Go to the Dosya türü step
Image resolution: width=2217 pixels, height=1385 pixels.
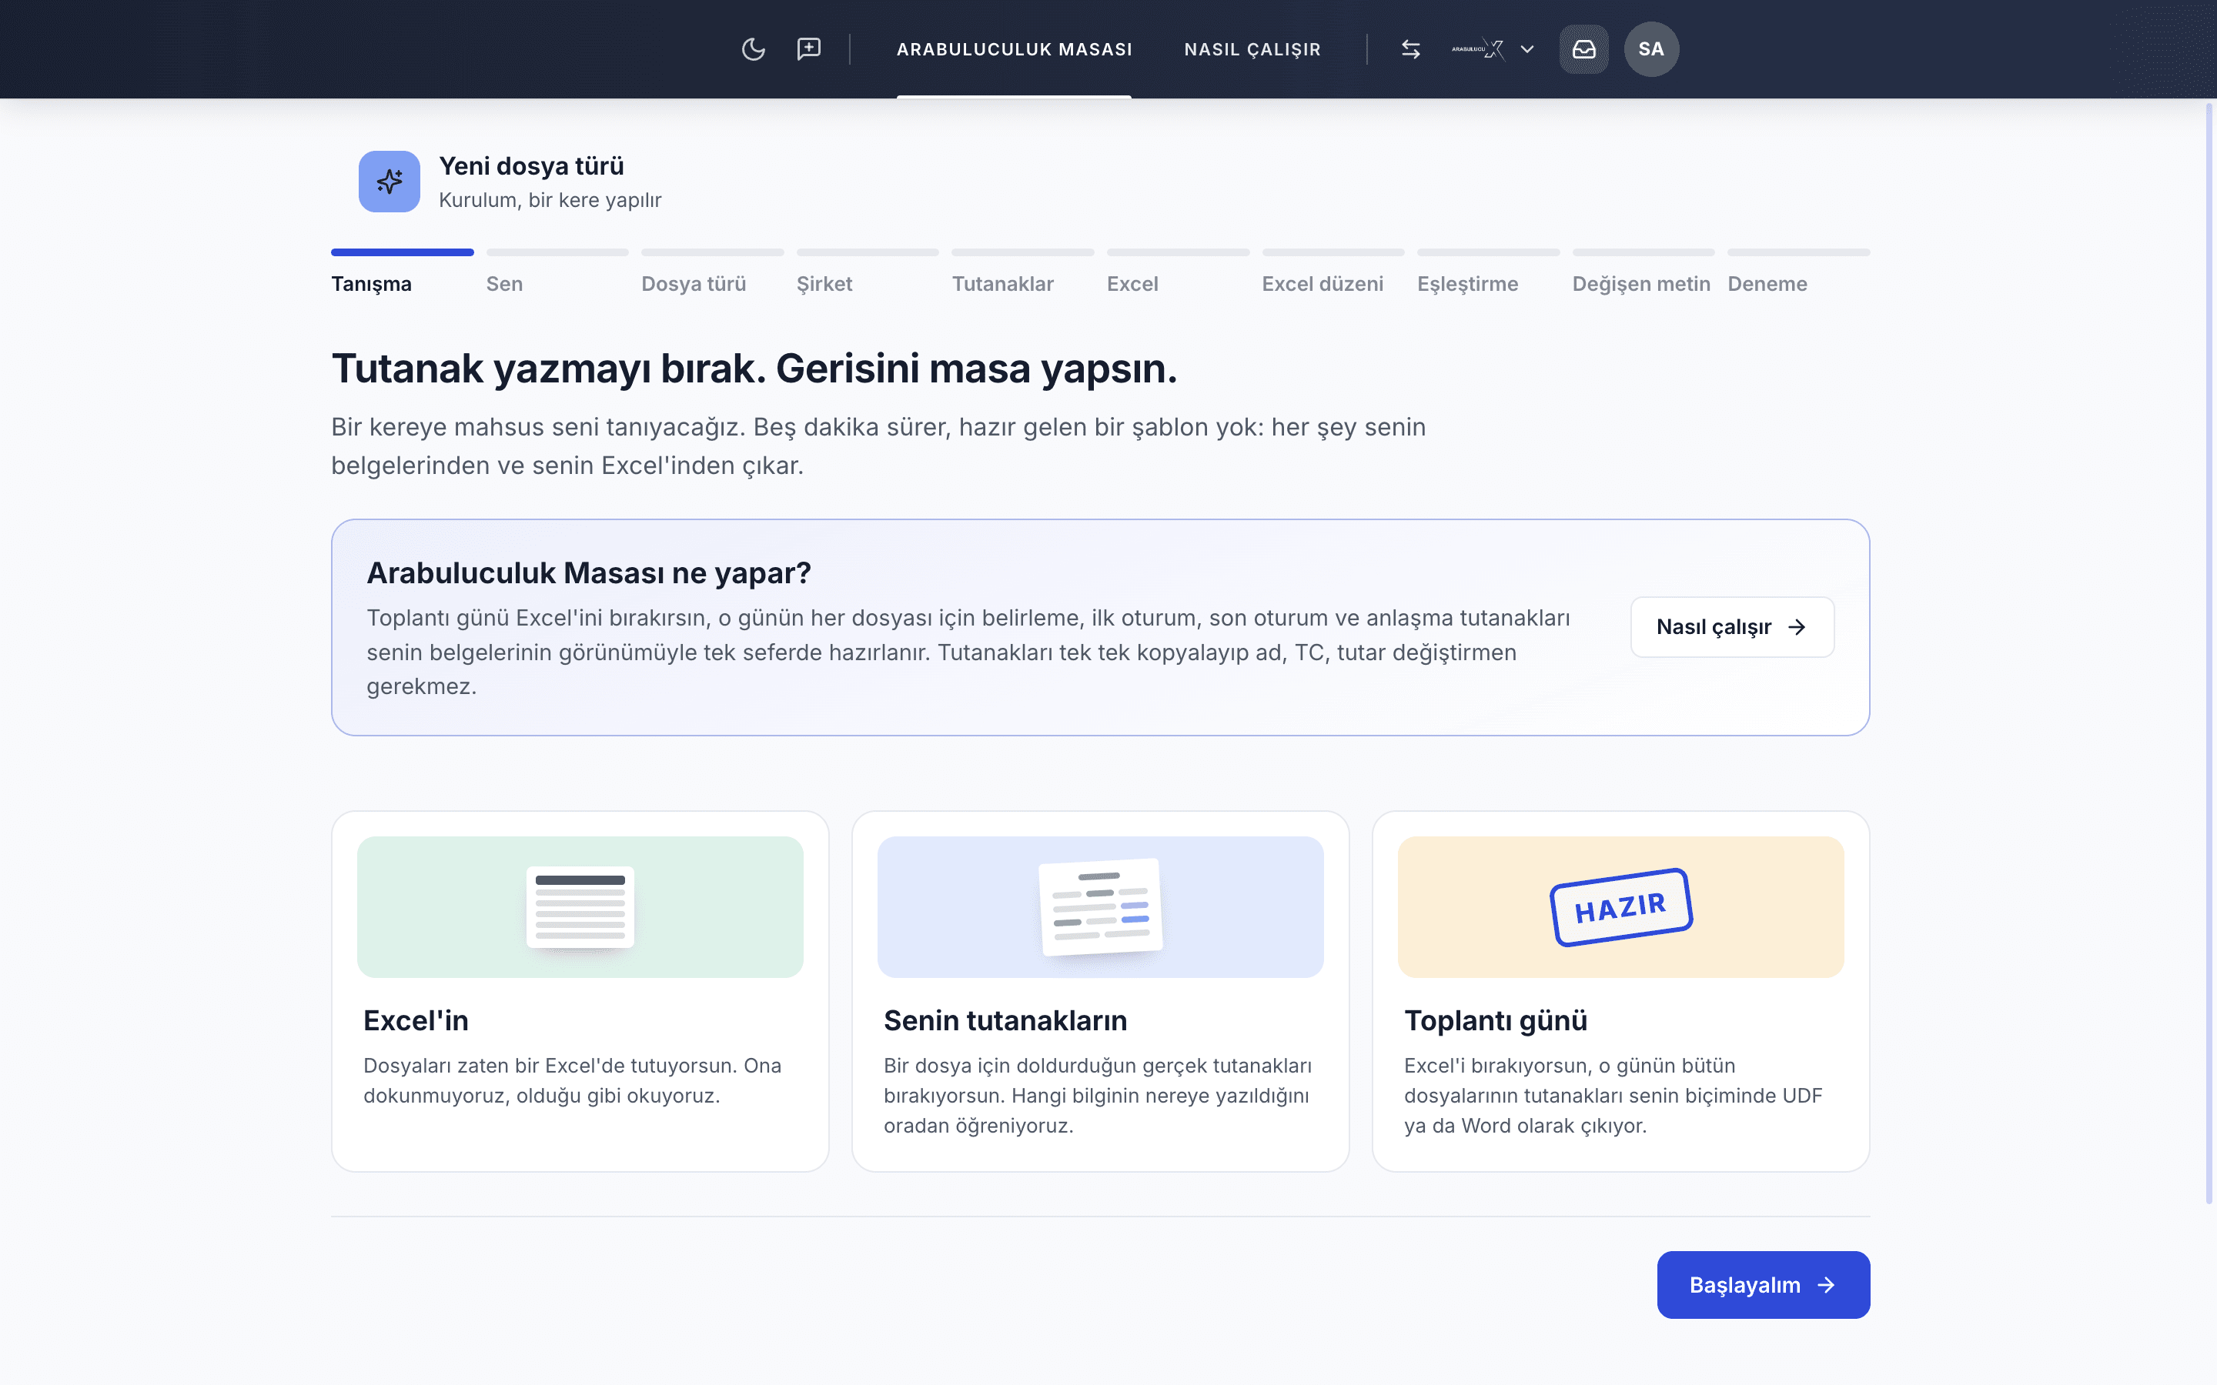(694, 284)
